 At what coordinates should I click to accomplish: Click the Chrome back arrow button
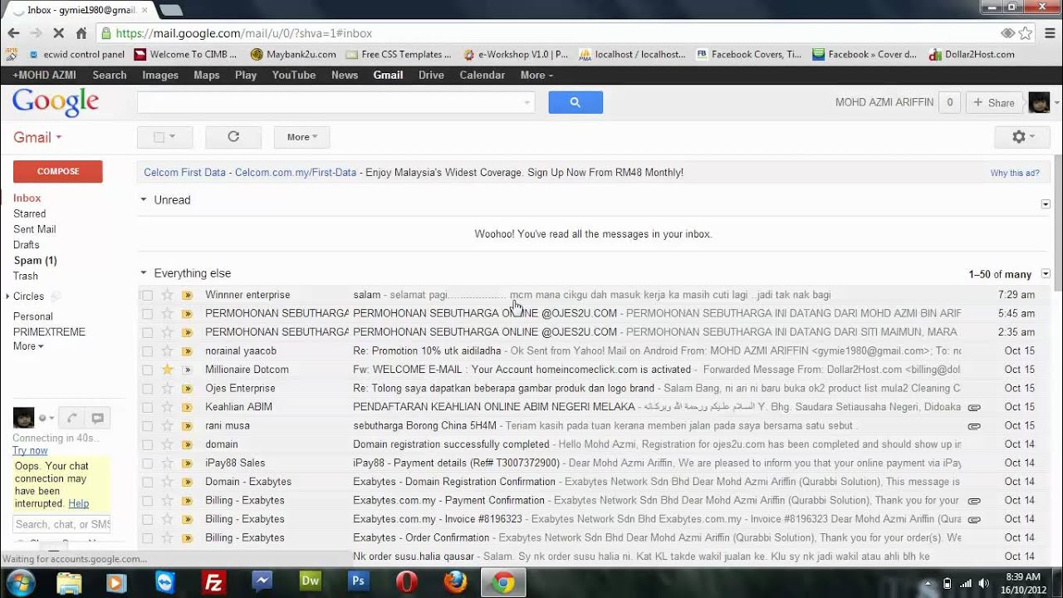[13, 33]
